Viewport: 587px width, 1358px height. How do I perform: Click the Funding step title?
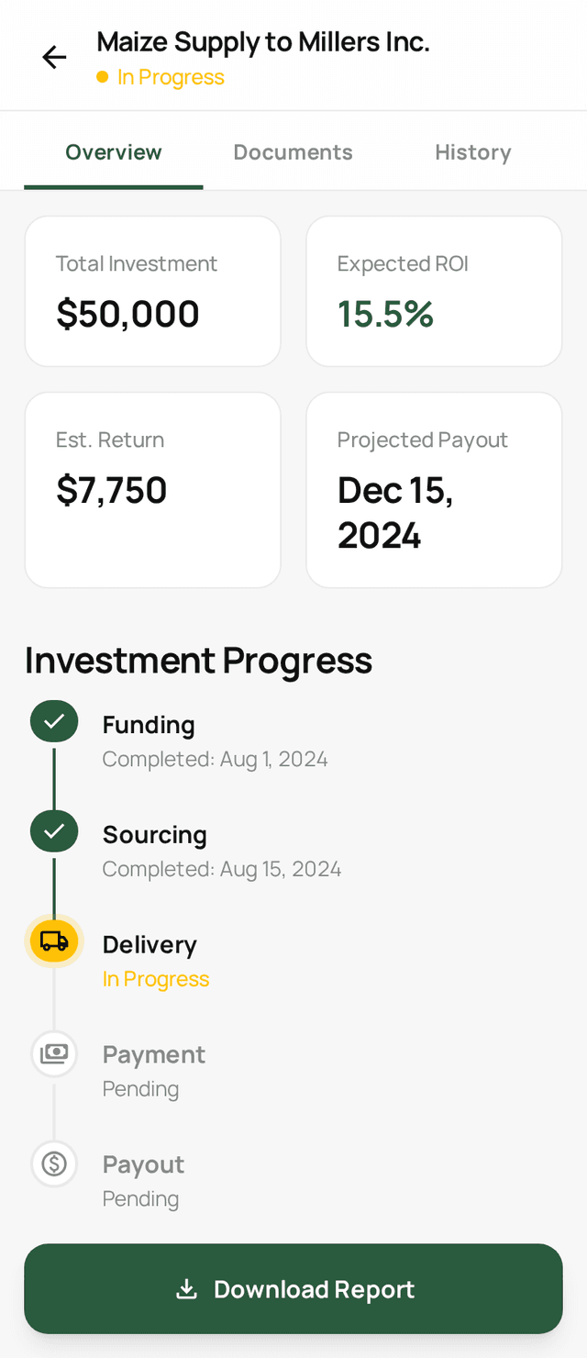pos(149,725)
